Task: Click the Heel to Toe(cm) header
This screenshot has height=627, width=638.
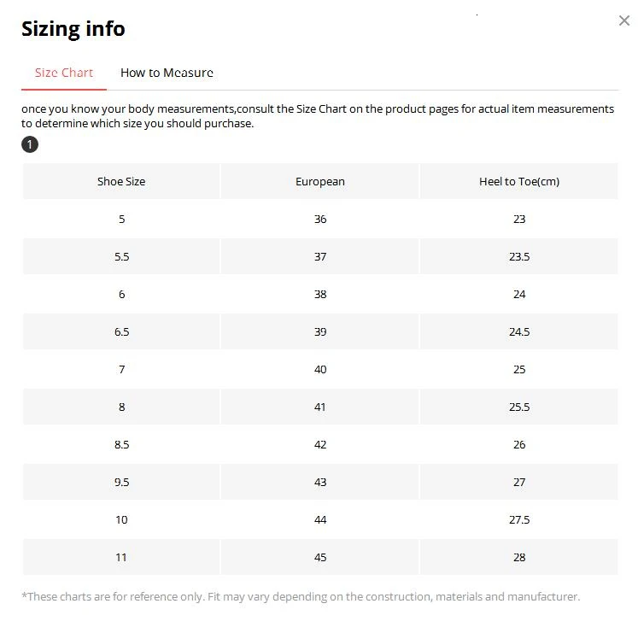Action: click(x=519, y=181)
